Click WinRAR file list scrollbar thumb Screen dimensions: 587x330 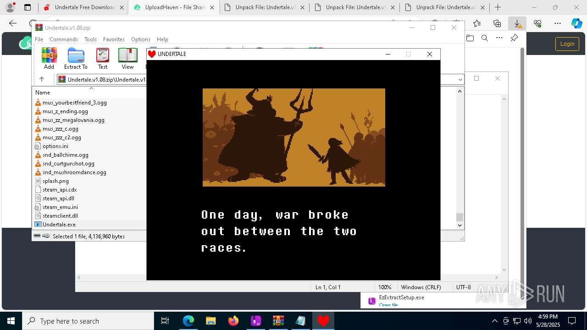coord(460,217)
